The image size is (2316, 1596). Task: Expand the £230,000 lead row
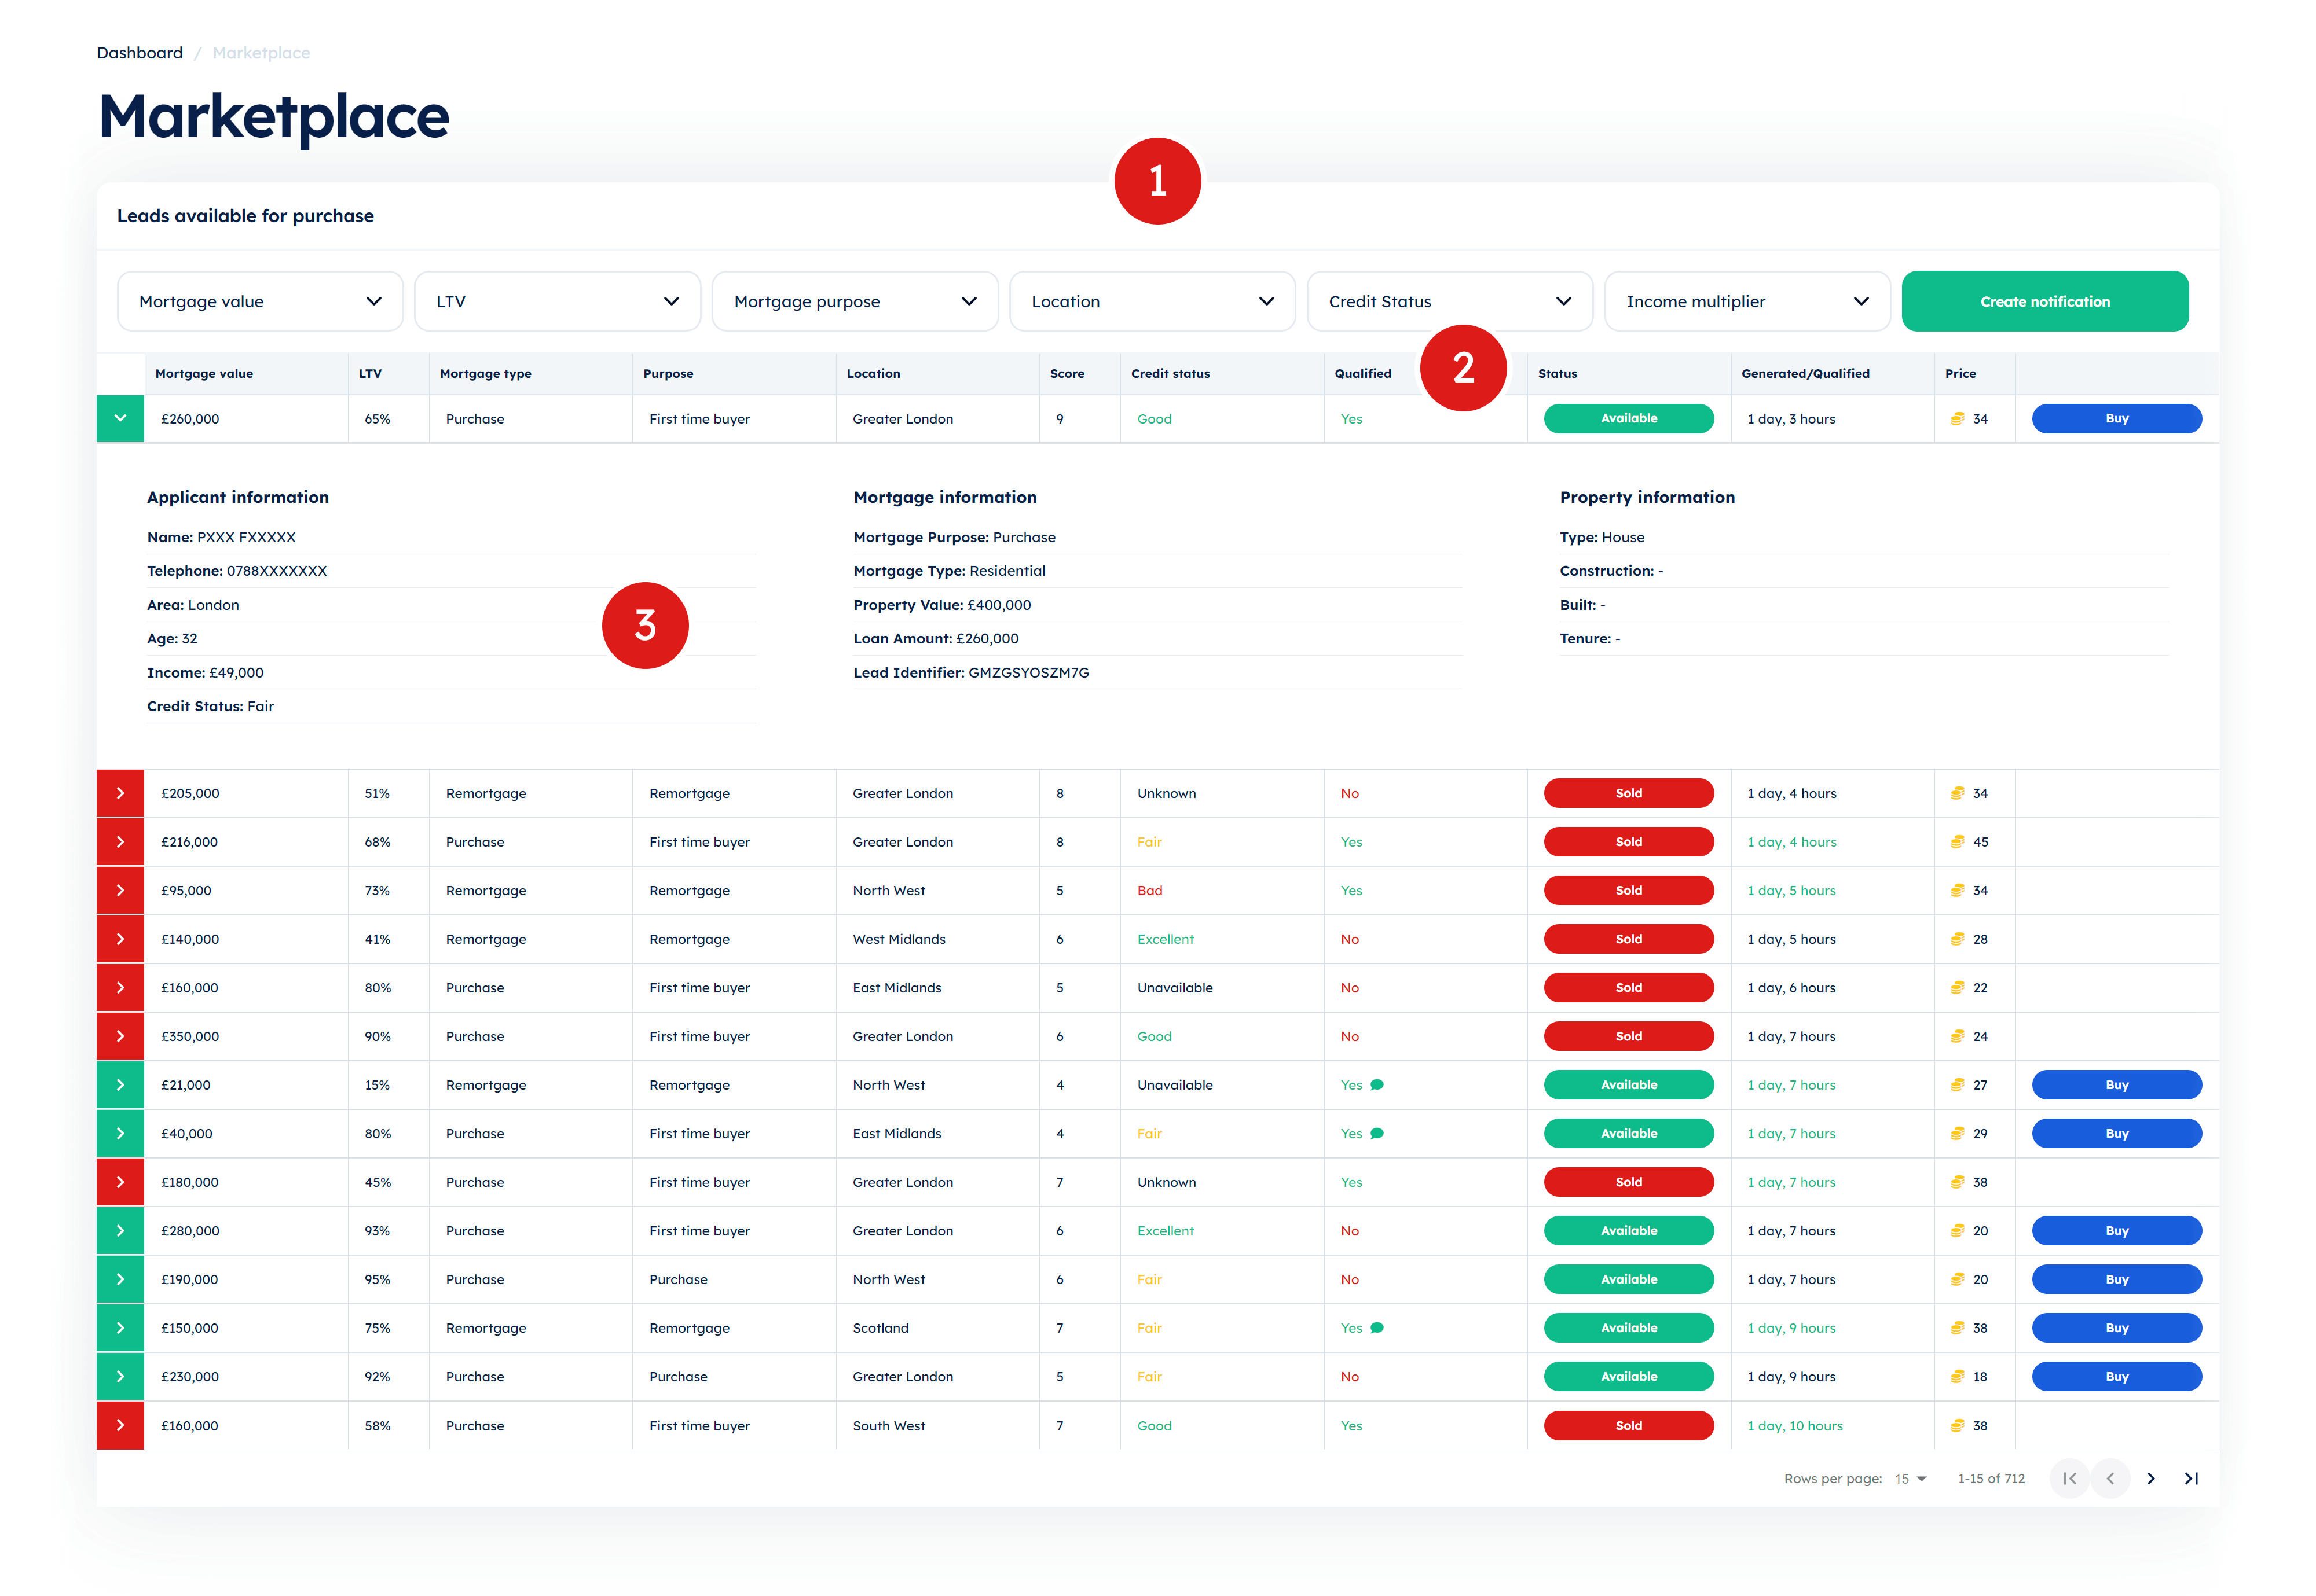120,1377
